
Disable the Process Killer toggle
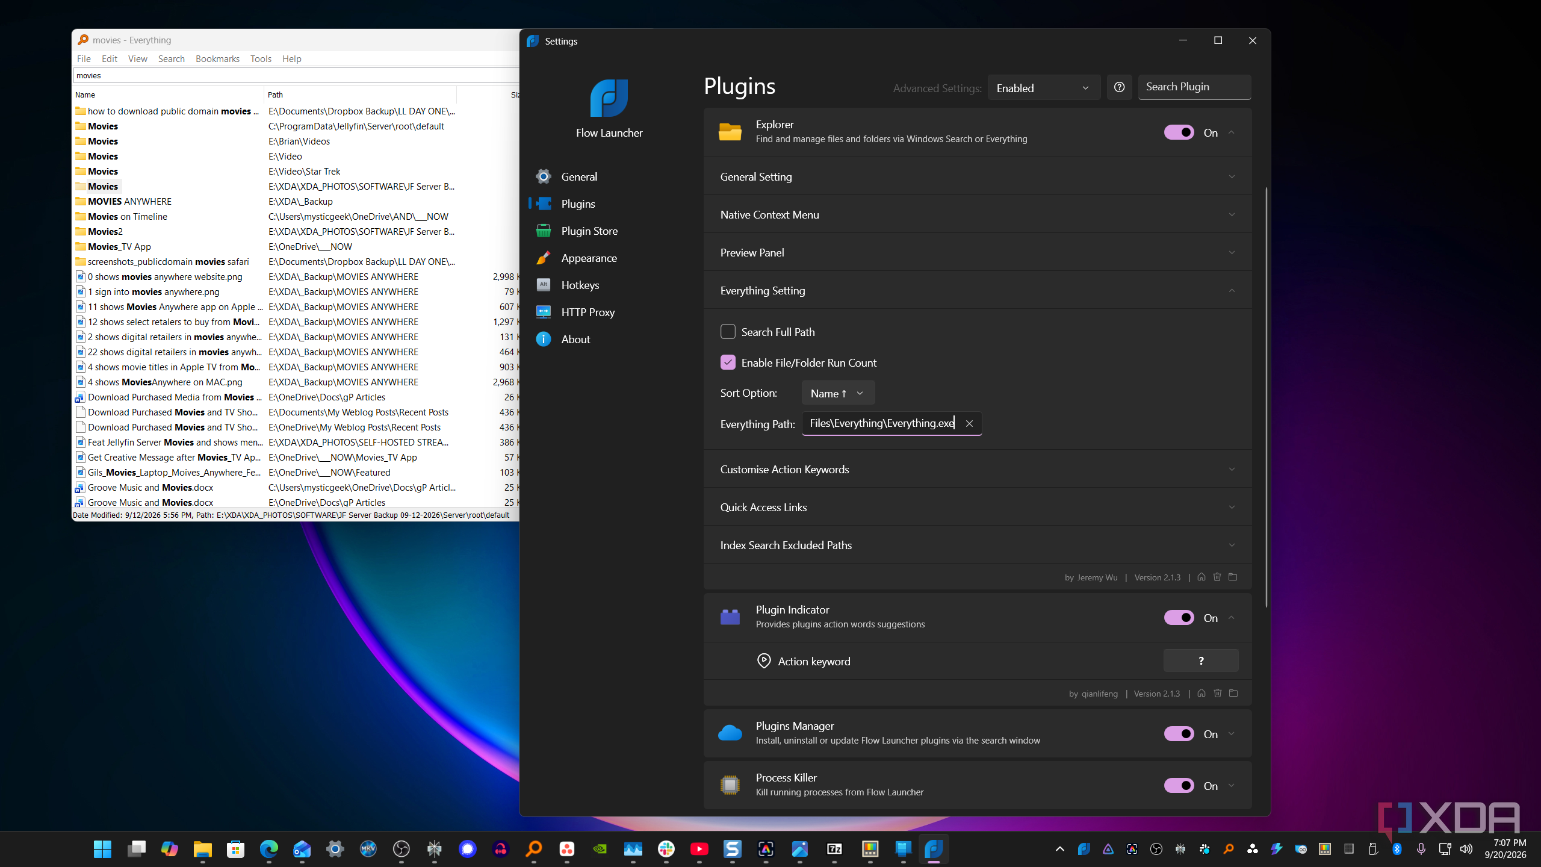tap(1179, 786)
